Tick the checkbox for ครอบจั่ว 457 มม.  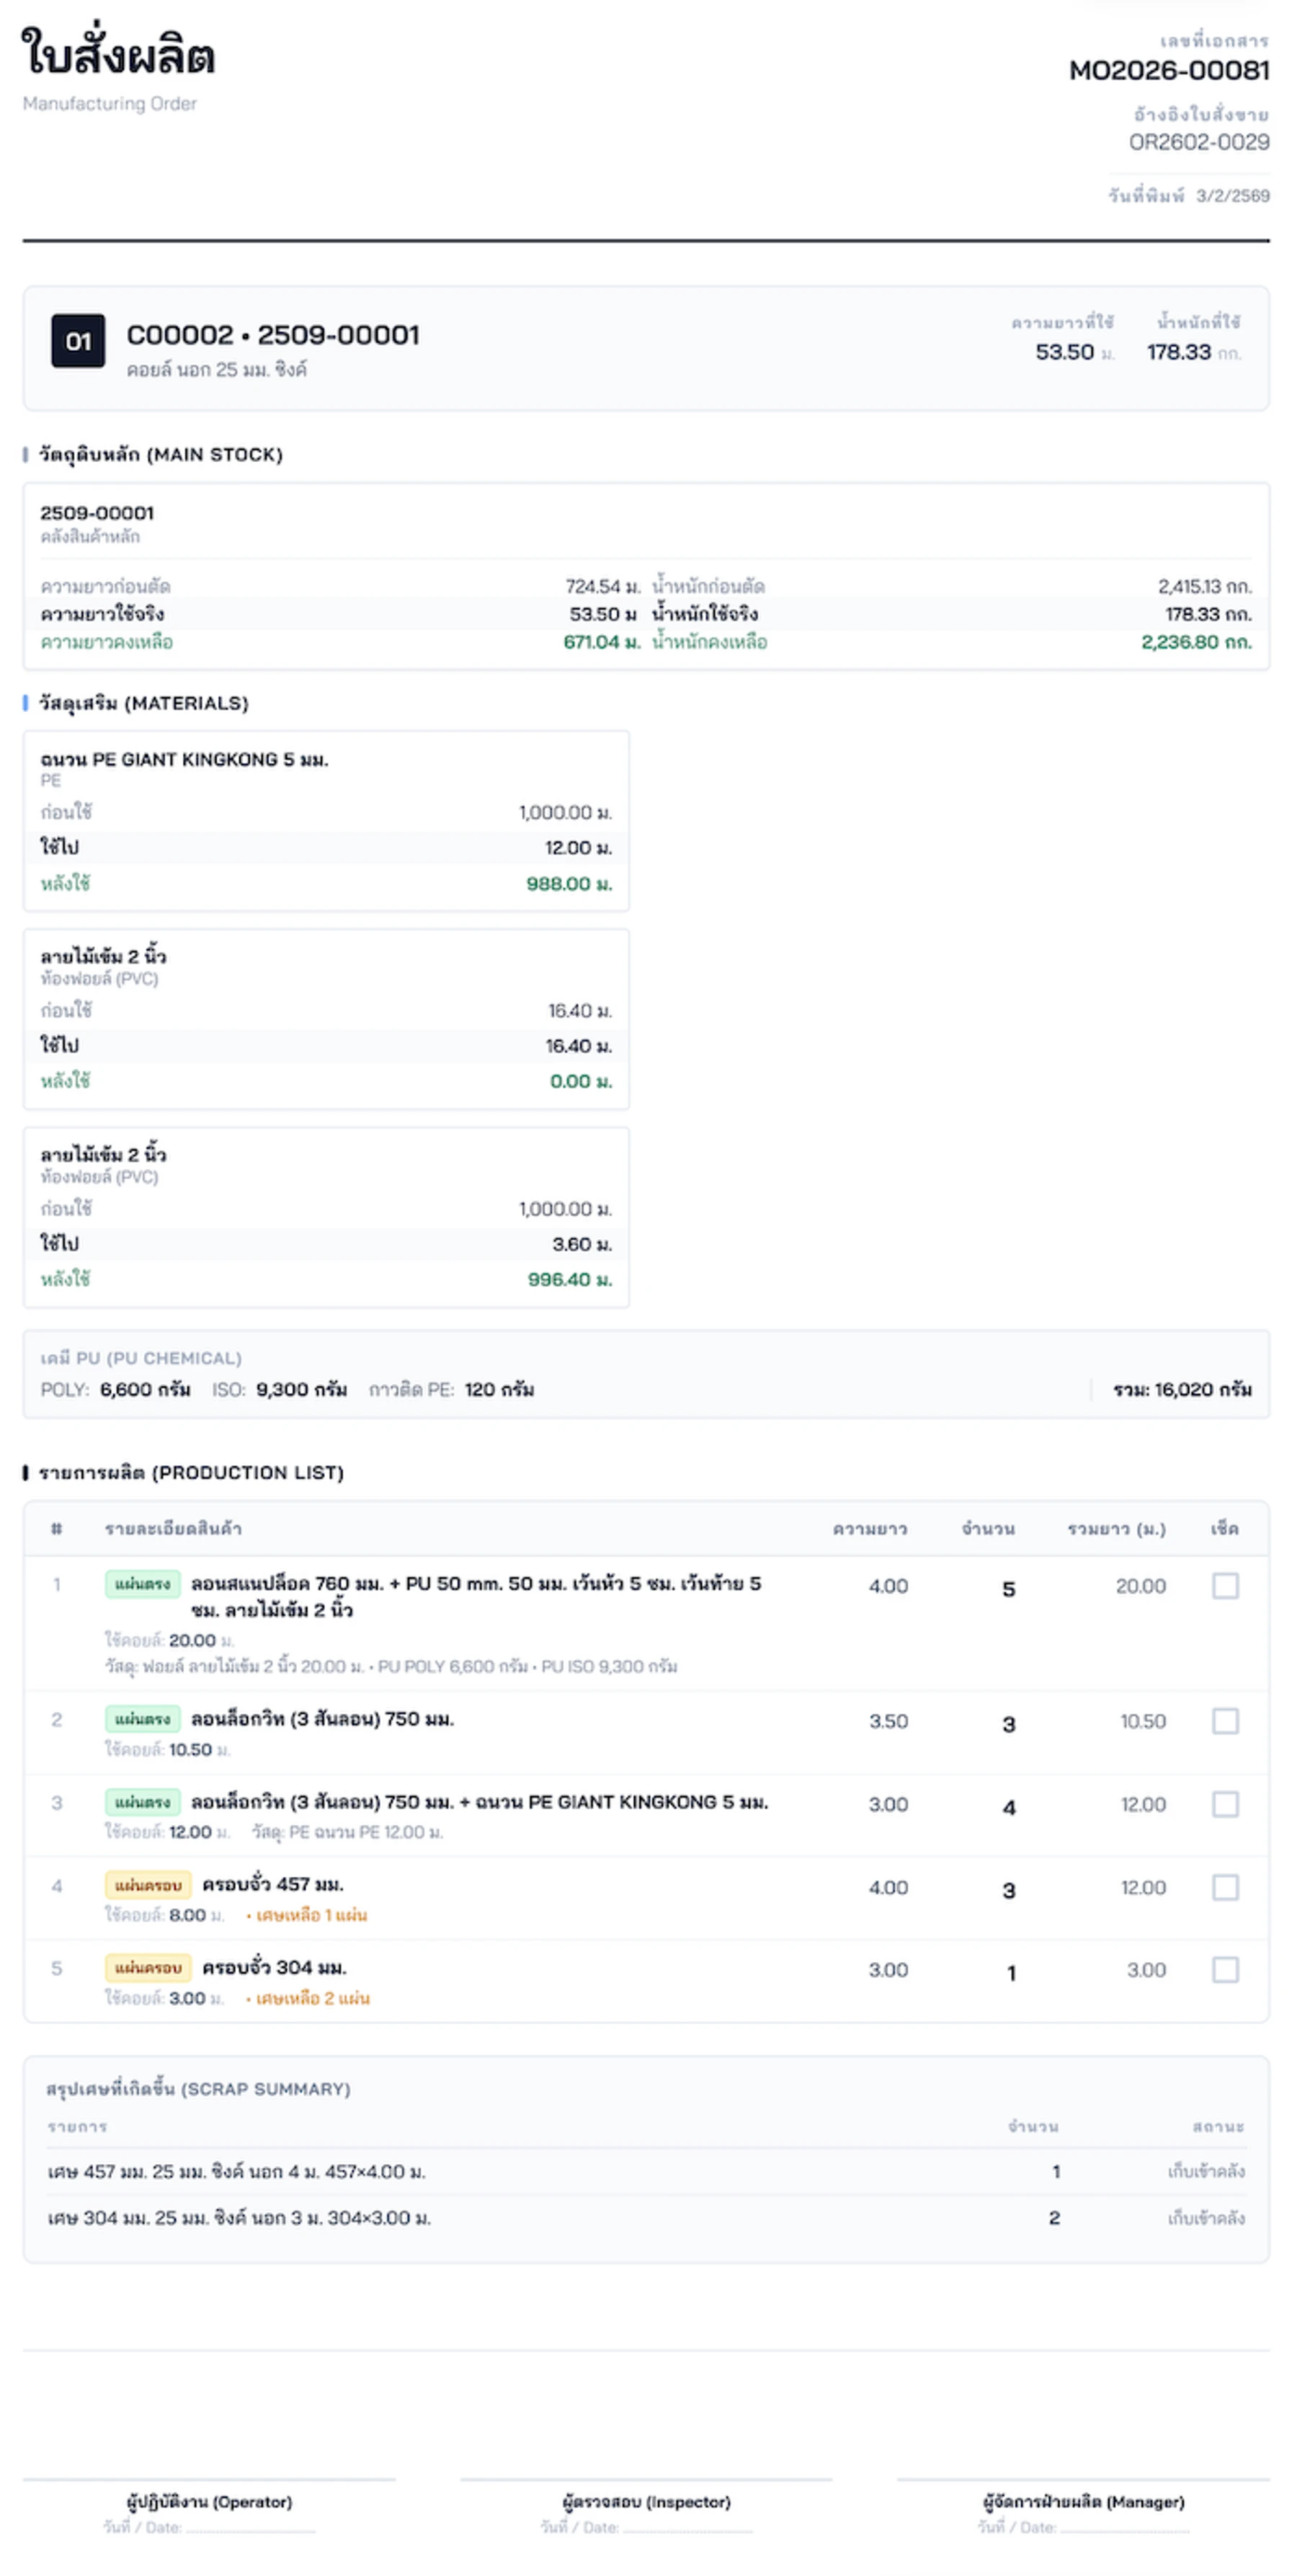[1225, 1887]
